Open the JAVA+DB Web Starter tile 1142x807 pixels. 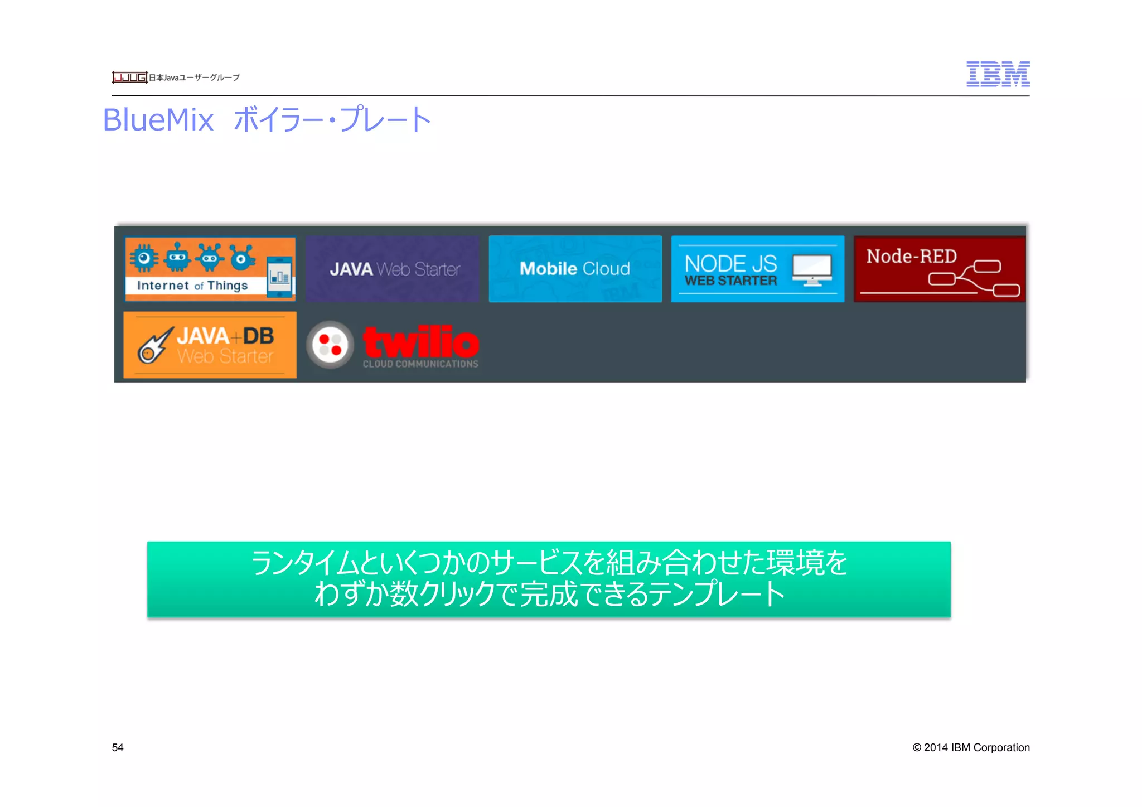click(x=210, y=345)
